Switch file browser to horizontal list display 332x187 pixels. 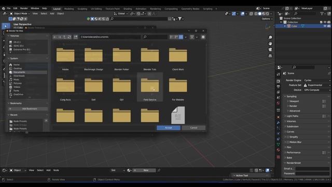tap(176, 37)
